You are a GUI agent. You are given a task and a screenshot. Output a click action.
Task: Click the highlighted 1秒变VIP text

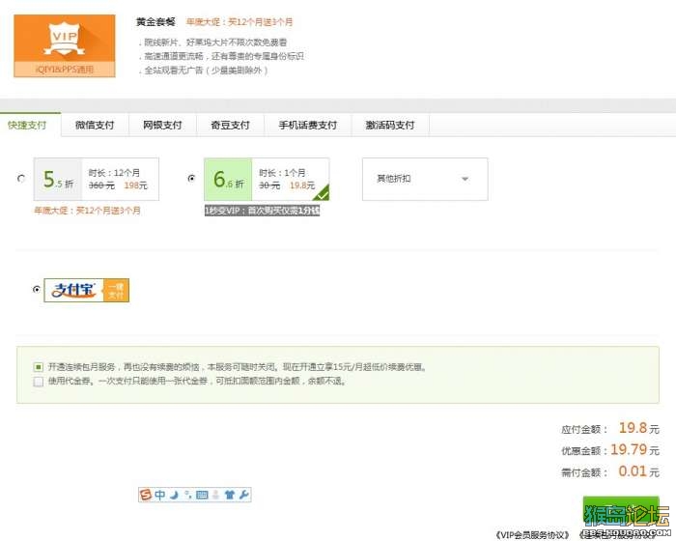[x=262, y=211]
